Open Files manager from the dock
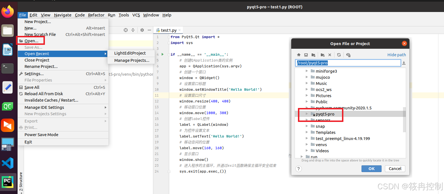The image size is (444, 194). (x=8, y=31)
